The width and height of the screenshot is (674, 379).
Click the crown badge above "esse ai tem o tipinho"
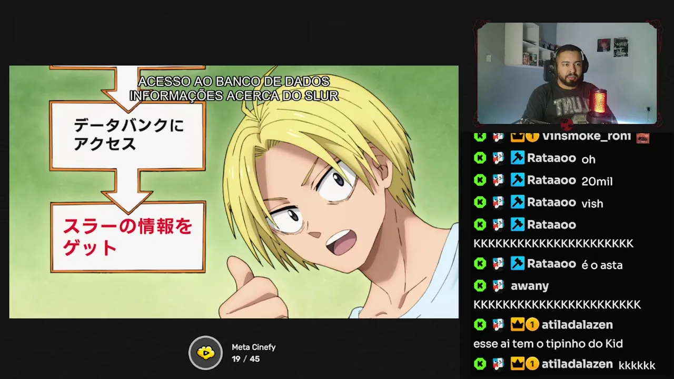[518, 325]
